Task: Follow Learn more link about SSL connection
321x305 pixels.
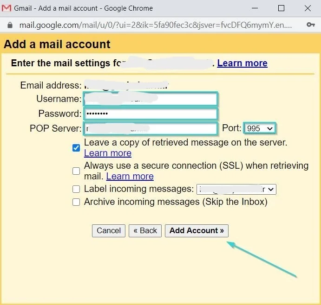Action: (x=130, y=177)
